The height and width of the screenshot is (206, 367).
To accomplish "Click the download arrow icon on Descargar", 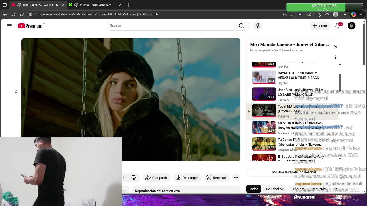I will tap(178, 178).
